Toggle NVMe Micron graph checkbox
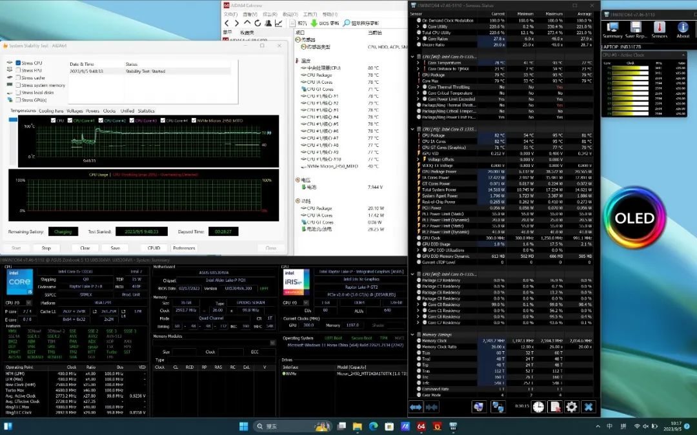The width and height of the screenshot is (697, 435). [x=194, y=121]
